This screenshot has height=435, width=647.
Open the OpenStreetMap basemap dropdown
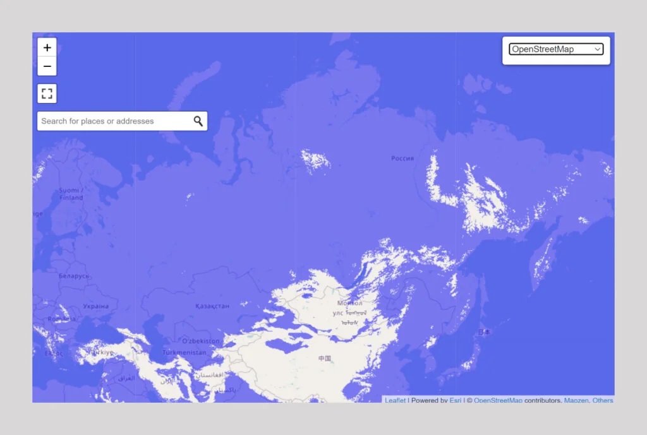coord(556,49)
